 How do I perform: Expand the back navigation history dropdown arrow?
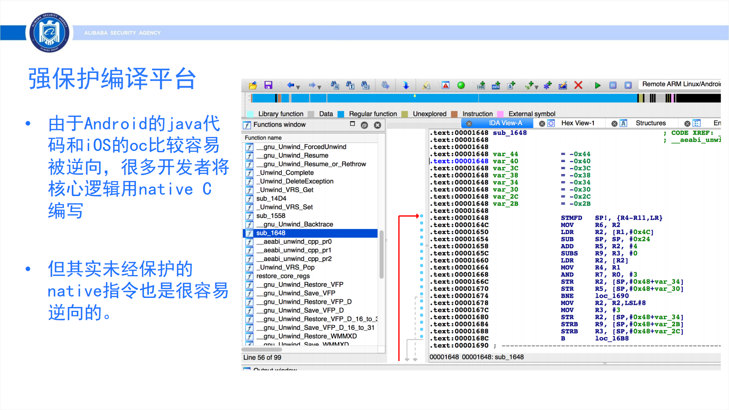tap(298, 87)
